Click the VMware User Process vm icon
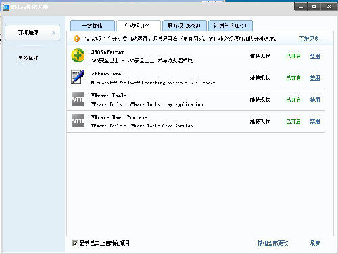338x254 pixels. pyautogui.click(x=78, y=121)
